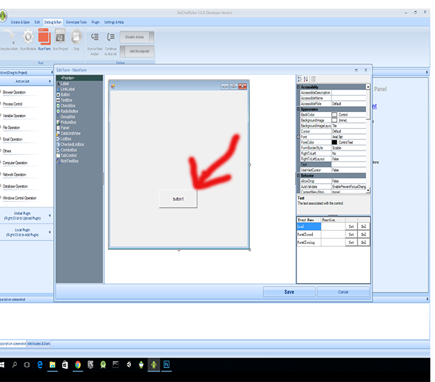Select the CheckedListBox control in toolbox
Viewport: 435px width, 382px height.
click(x=72, y=144)
